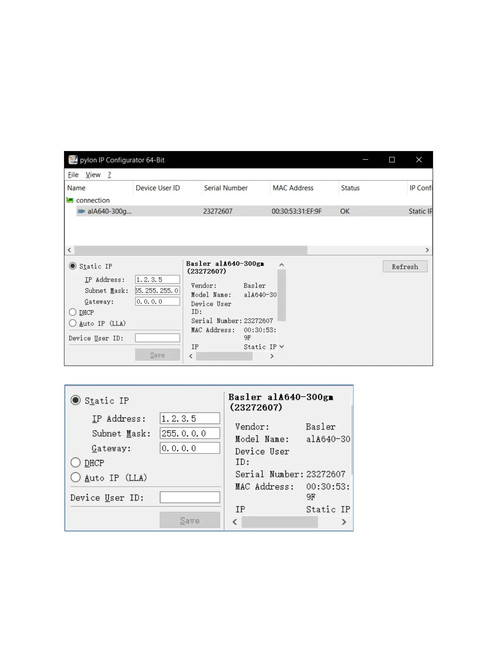Minimize the pylon IP Configurator window
The height and width of the screenshot is (650, 502).
point(365,160)
